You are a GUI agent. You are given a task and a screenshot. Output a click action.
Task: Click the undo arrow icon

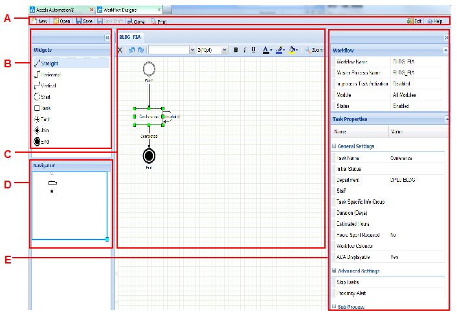(131, 50)
